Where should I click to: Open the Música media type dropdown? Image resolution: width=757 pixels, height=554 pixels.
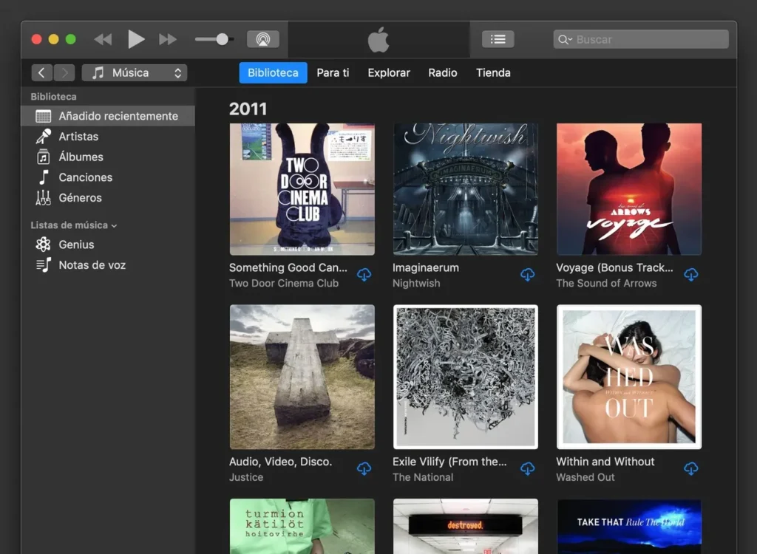point(135,72)
